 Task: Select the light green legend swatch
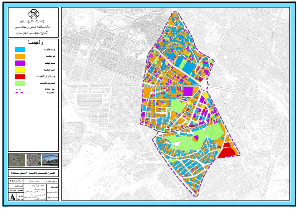pyautogui.click(x=19, y=83)
